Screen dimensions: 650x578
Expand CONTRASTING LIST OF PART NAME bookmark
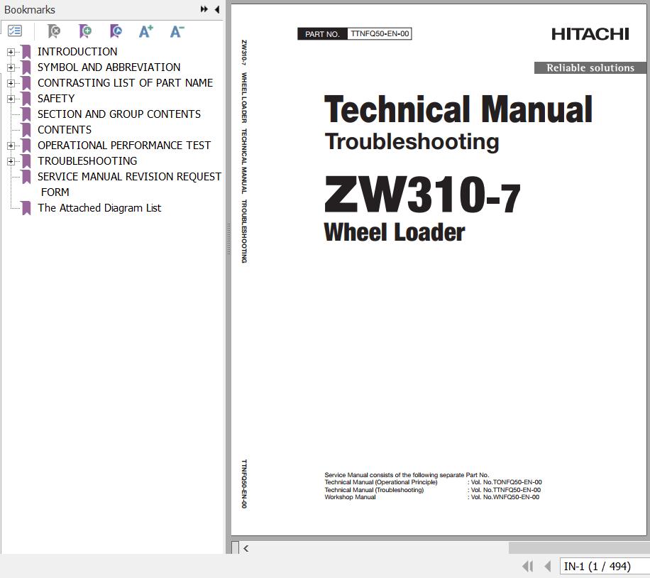coord(11,83)
